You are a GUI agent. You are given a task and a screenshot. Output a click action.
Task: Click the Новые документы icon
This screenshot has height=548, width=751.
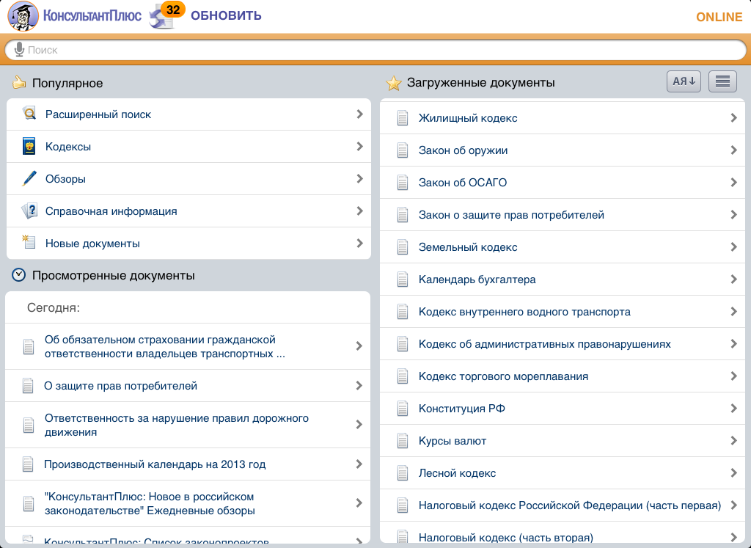(x=29, y=243)
